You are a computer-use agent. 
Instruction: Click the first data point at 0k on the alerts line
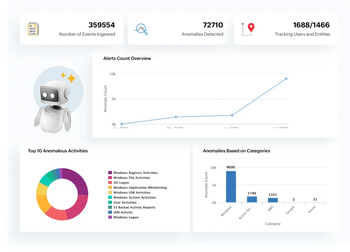click(x=122, y=124)
